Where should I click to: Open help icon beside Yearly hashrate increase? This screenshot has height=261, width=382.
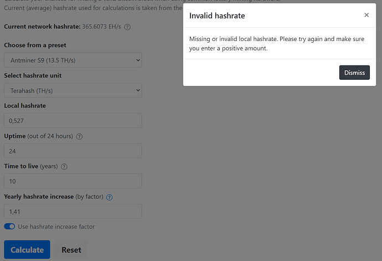pyautogui.click(x=110, y=197)
